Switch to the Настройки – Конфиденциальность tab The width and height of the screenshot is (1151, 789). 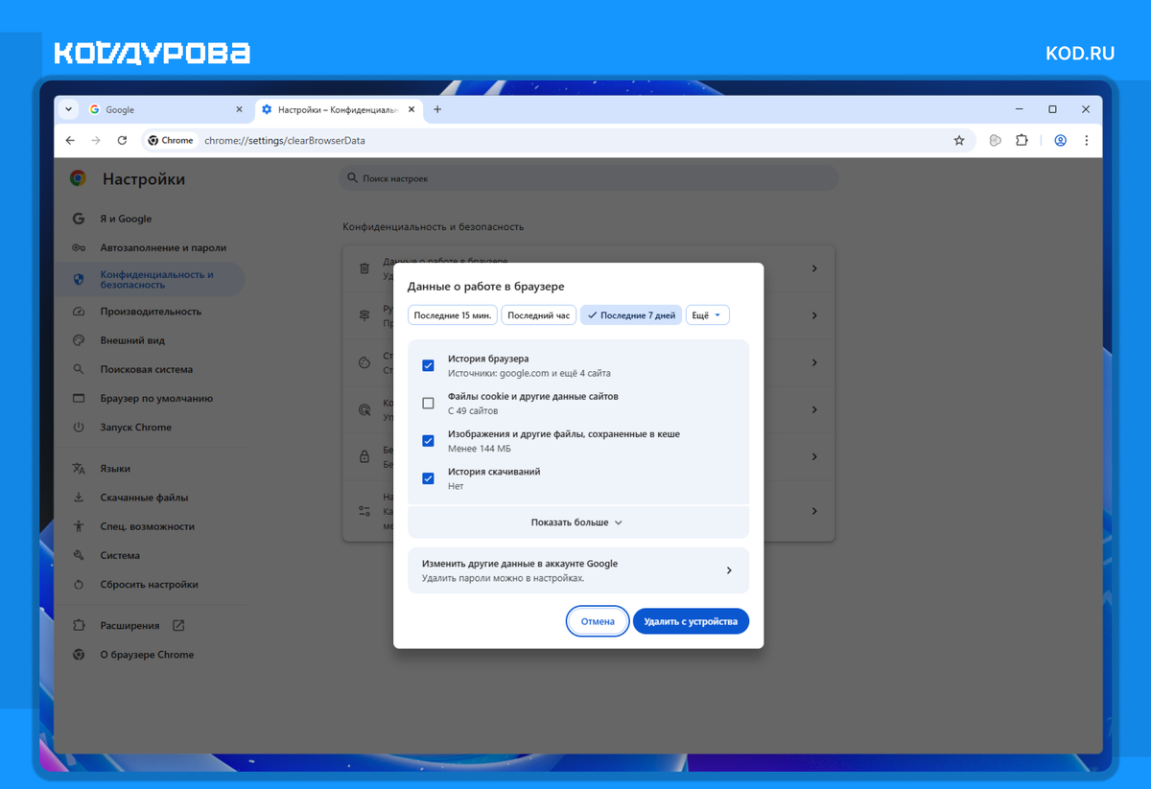tap(338, 109)
